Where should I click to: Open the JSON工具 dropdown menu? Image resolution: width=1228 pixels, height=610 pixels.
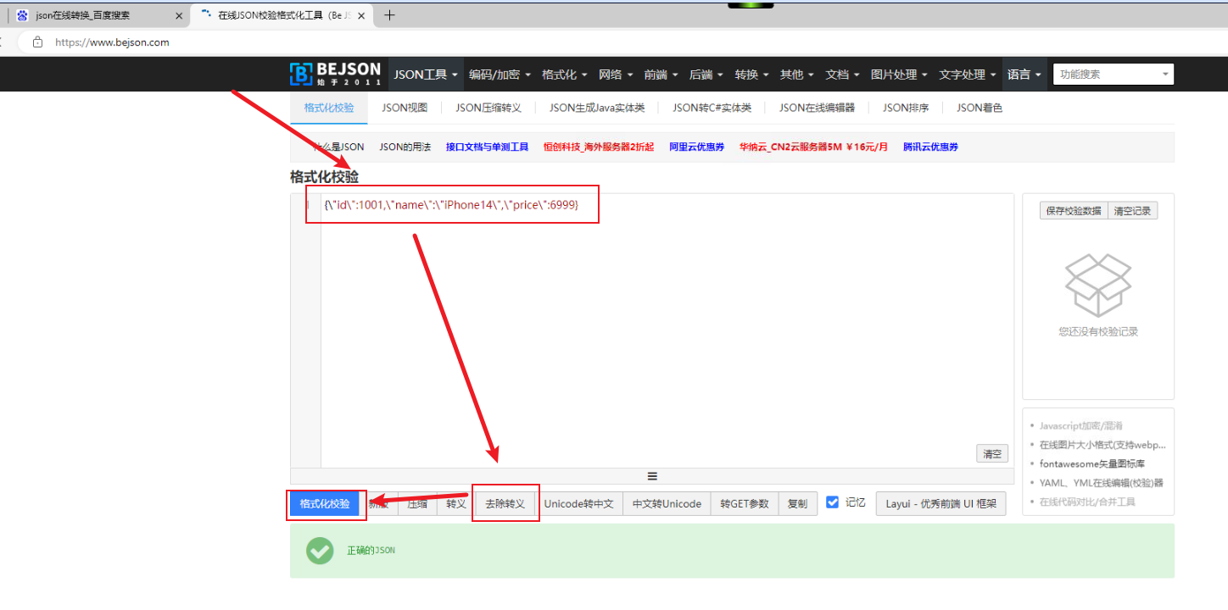[426, 75]
